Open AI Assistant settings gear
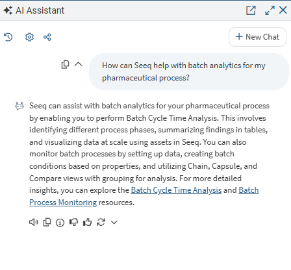 pyautogui.click(x=29, y=37)
